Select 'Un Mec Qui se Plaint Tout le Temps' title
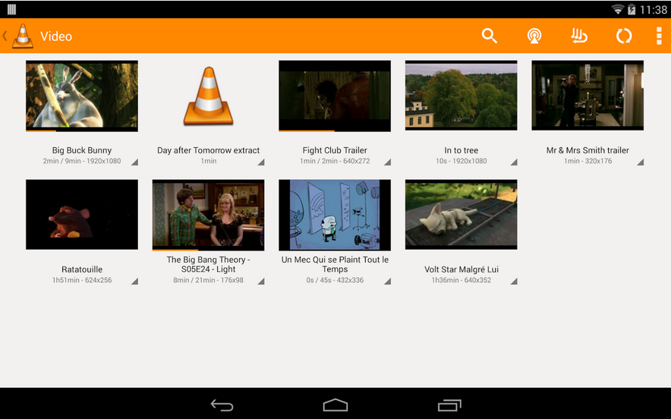The image size is (671, 419). click(335, 264)
